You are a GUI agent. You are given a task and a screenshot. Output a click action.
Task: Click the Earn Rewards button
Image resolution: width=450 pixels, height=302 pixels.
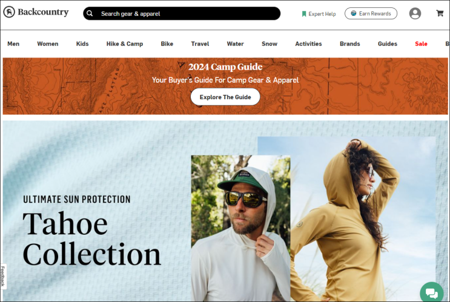[371, 13]
